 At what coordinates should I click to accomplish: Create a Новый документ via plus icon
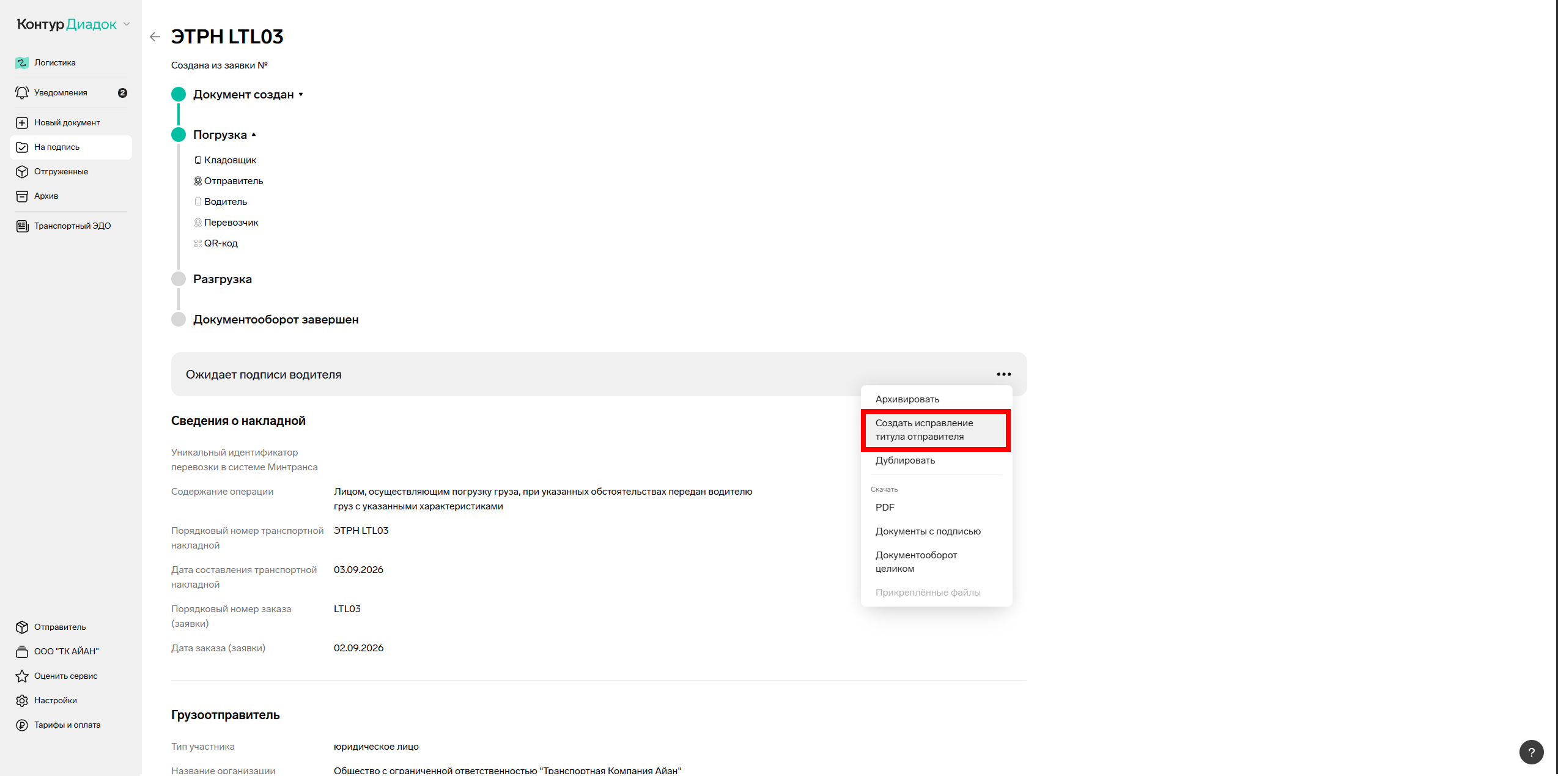coord(22,122)
